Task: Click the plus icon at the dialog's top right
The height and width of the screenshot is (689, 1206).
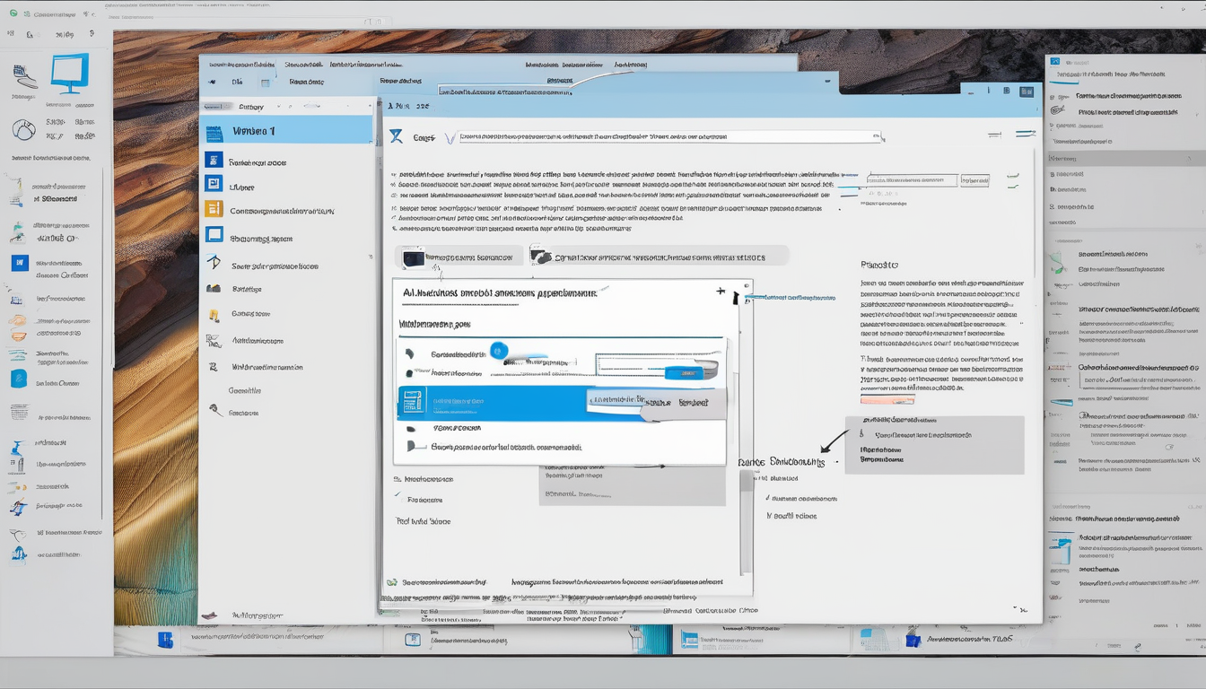Action: pyautogui.click(x=721, y=292)
